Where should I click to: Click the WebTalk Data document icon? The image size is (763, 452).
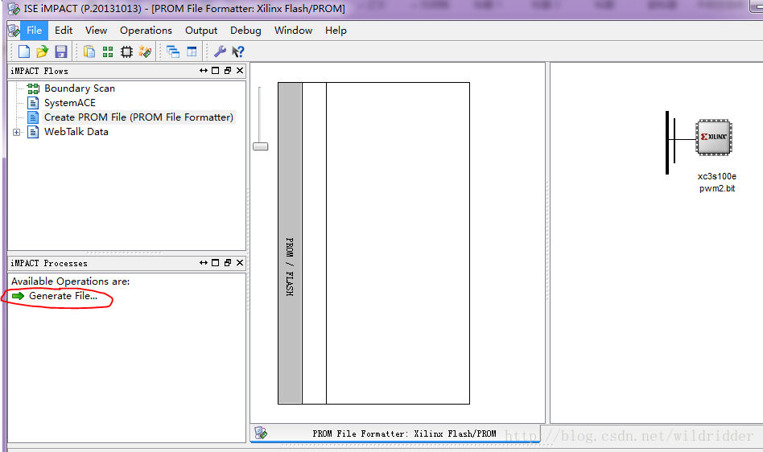click(x=33, y=132)
